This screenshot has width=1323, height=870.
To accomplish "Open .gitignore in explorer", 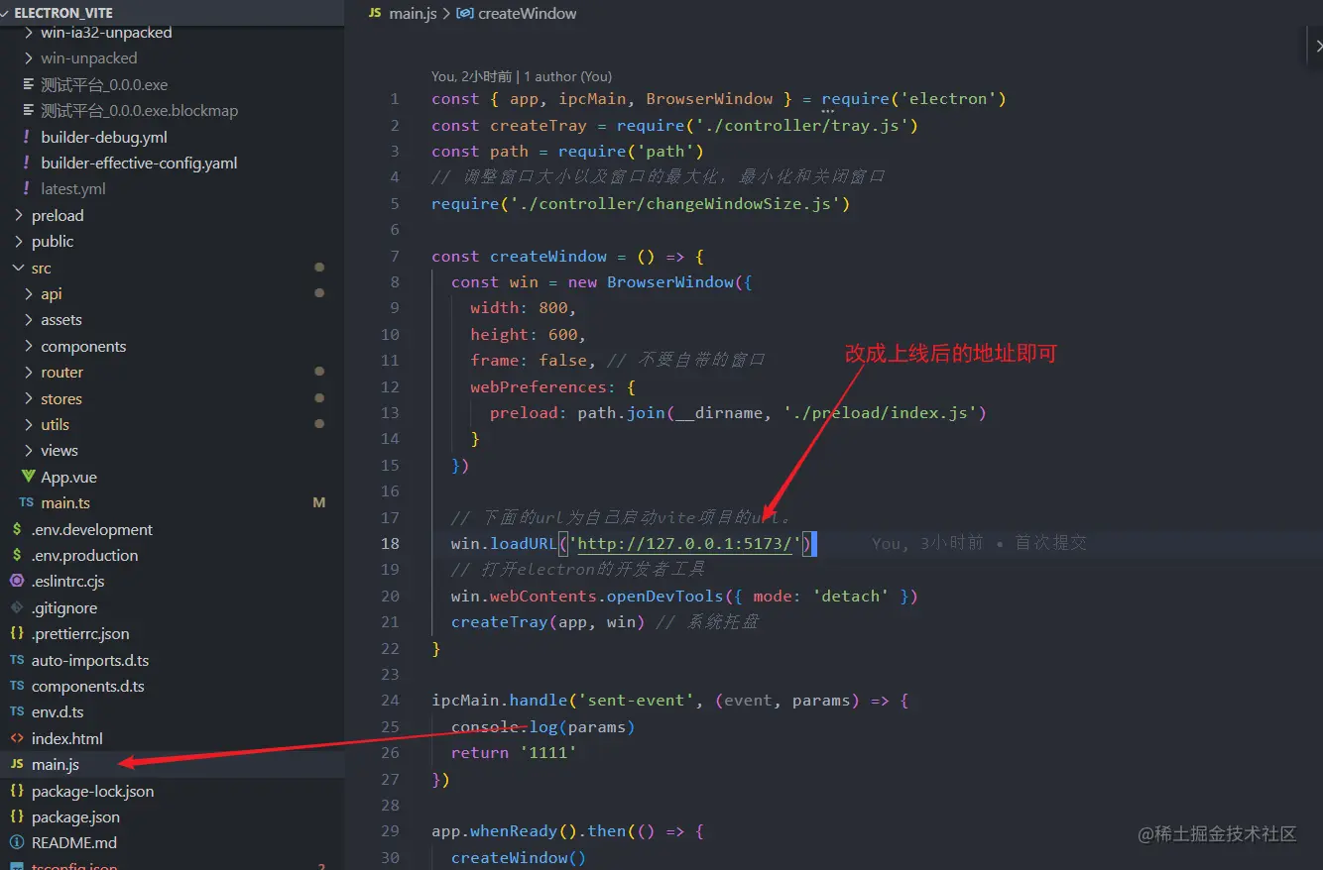I will click(64, 607).
